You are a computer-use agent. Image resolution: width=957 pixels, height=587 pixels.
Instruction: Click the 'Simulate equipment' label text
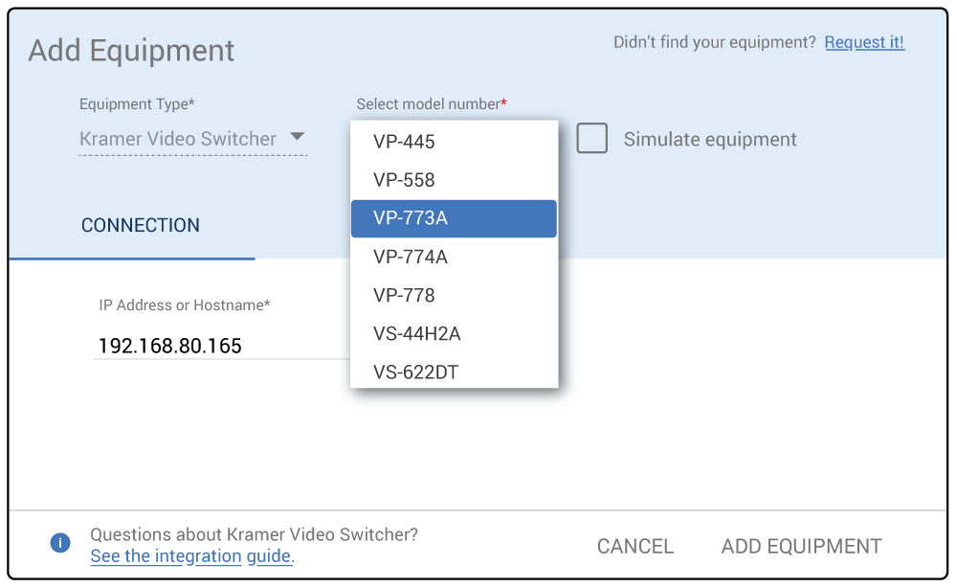[x=709, y=140]
